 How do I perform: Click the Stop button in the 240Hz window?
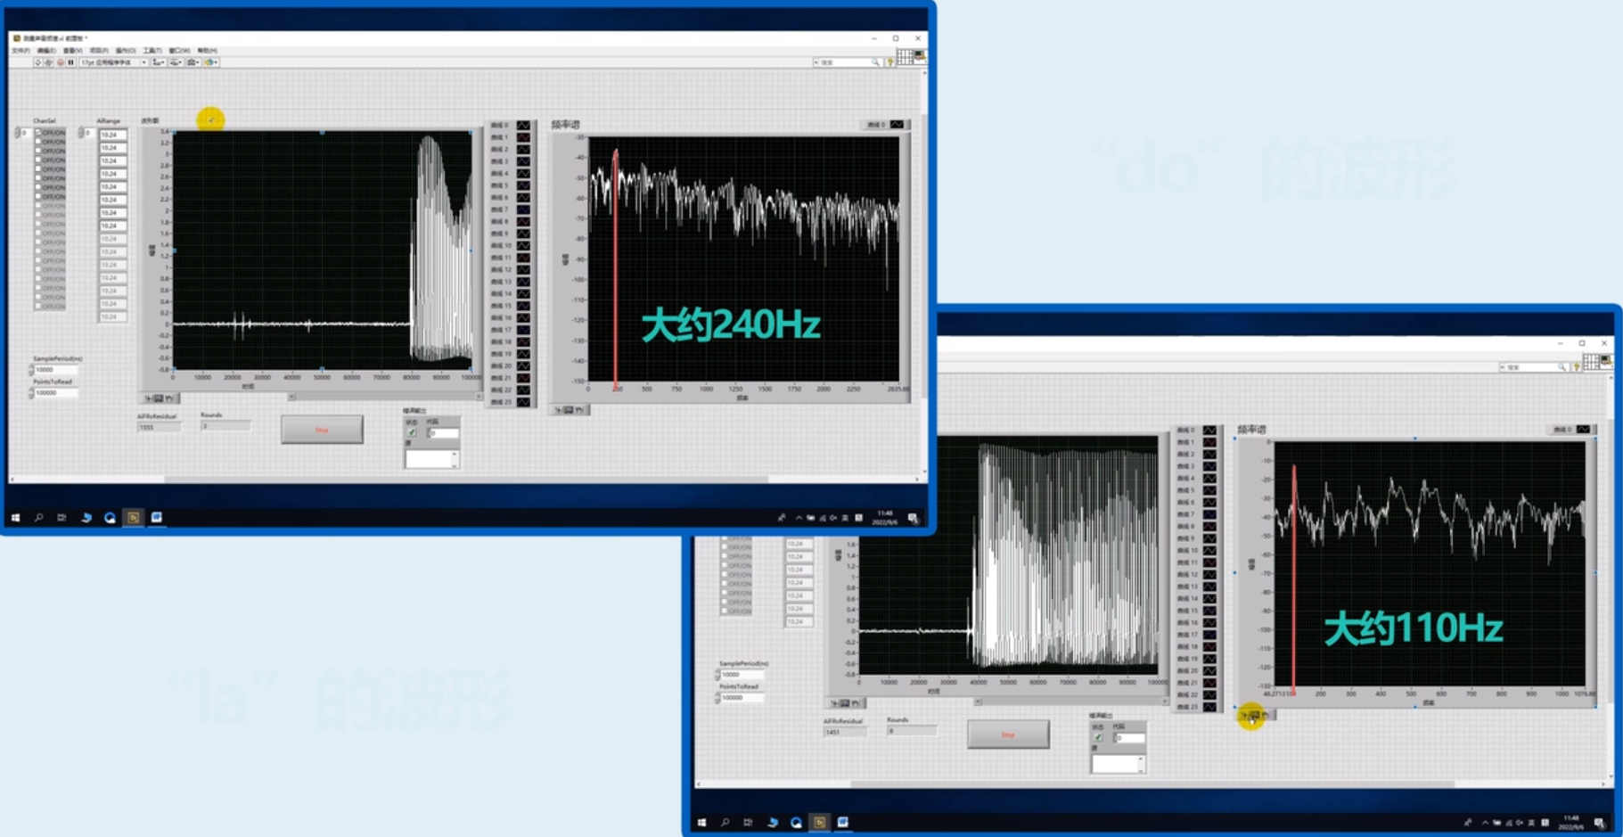[x=322, y=430]
